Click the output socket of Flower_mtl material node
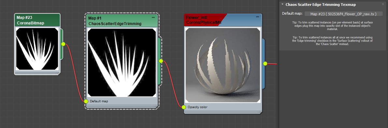Viewport: 388px width, 128px height. [x=265, y=64]
